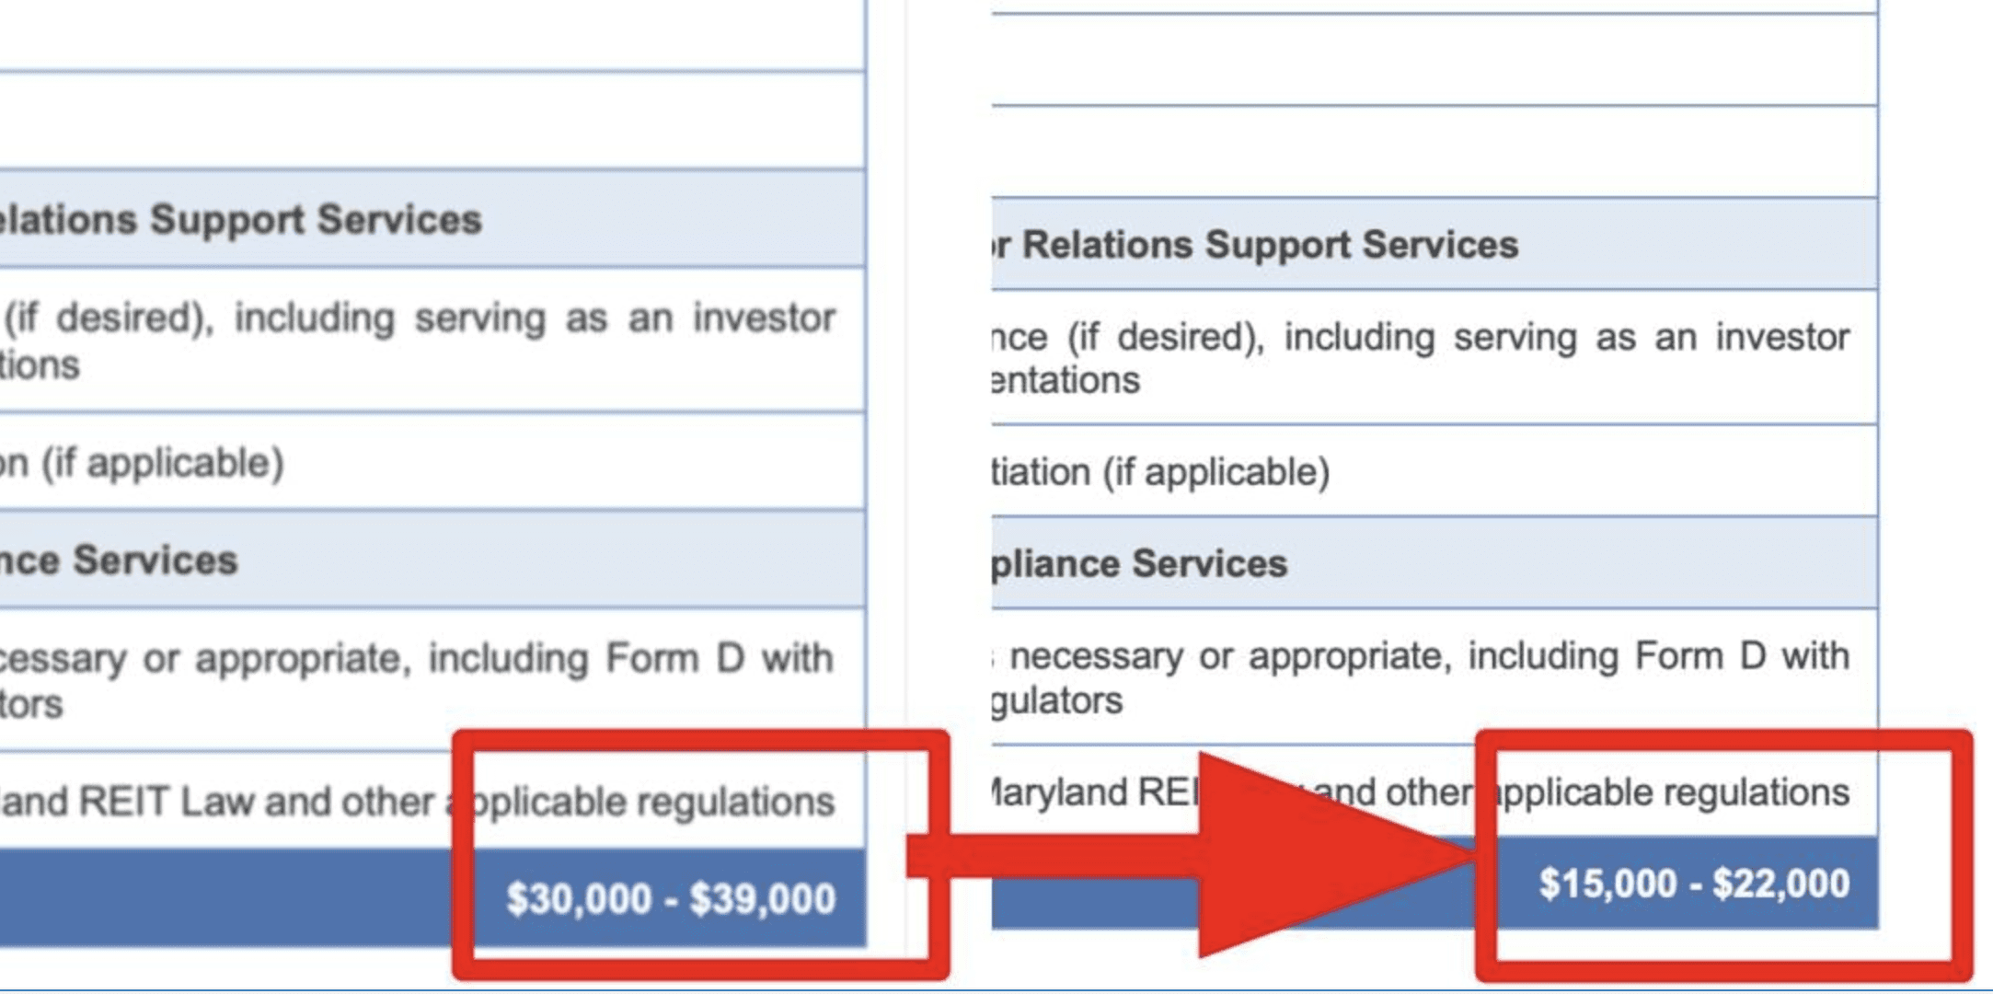Screen dimensions: 1993x994
Task: Click the truncated word 'tions'
Action: point(40,365)
